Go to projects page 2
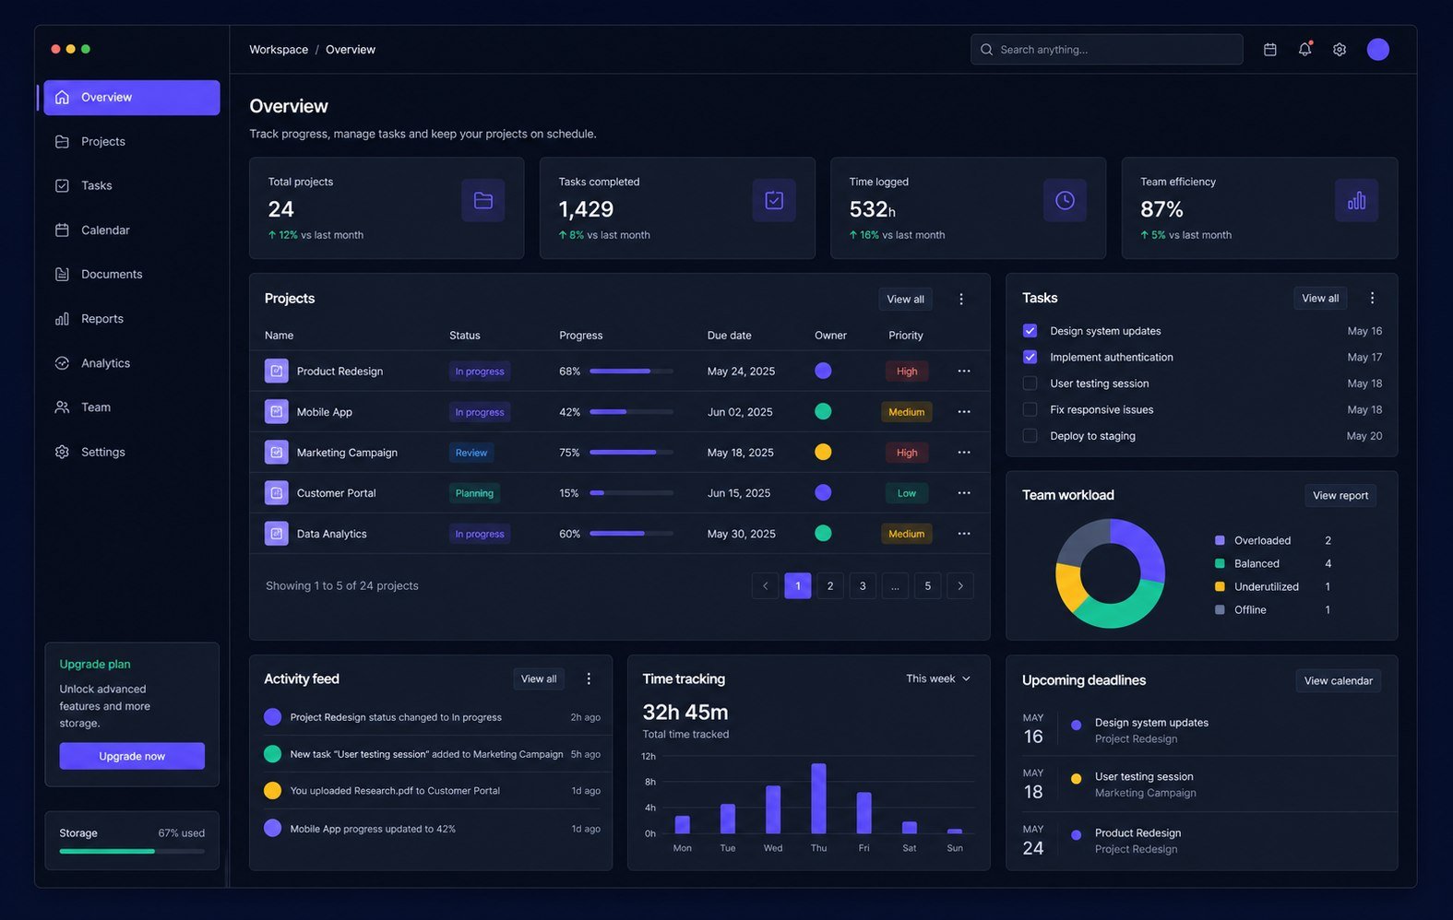Screen dimensions: 1453x920 pos(830,585)
